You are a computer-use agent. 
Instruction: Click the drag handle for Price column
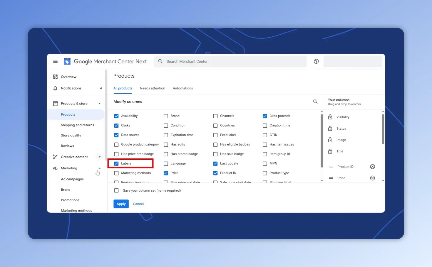331,178
